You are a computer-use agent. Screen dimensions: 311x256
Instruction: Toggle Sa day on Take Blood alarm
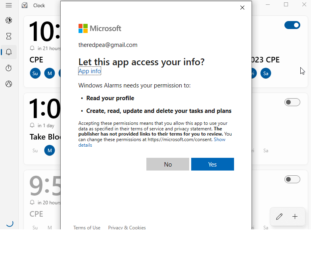pyautogui.click(x=266, y=150)
